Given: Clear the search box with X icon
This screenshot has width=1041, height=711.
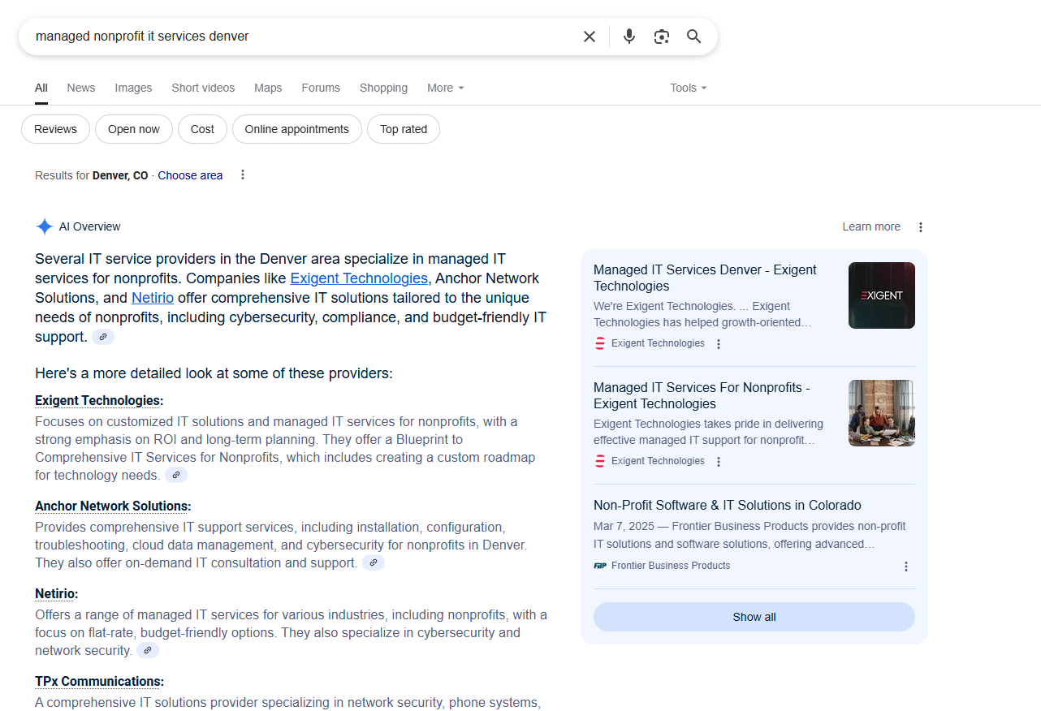Looking at the screenshot, I should tap(590, 37).
